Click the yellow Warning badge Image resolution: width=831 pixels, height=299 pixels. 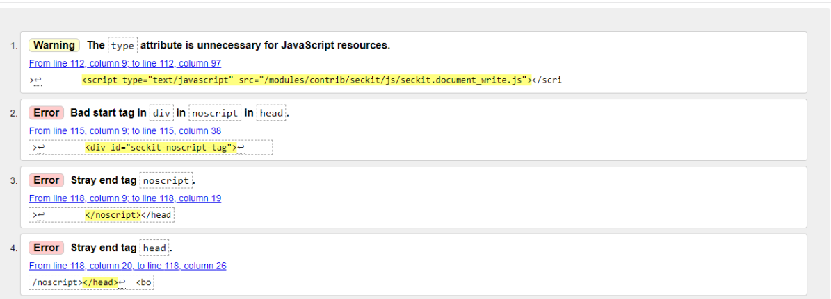click(x=54, y=45)
